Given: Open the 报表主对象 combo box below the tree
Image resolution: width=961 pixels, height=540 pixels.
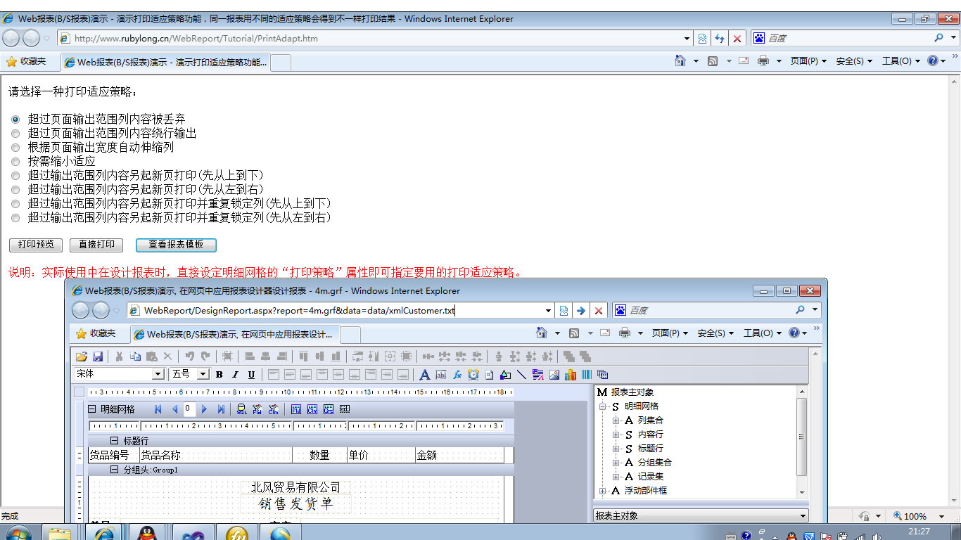Looking at the screenshot, I should point(803,516).
